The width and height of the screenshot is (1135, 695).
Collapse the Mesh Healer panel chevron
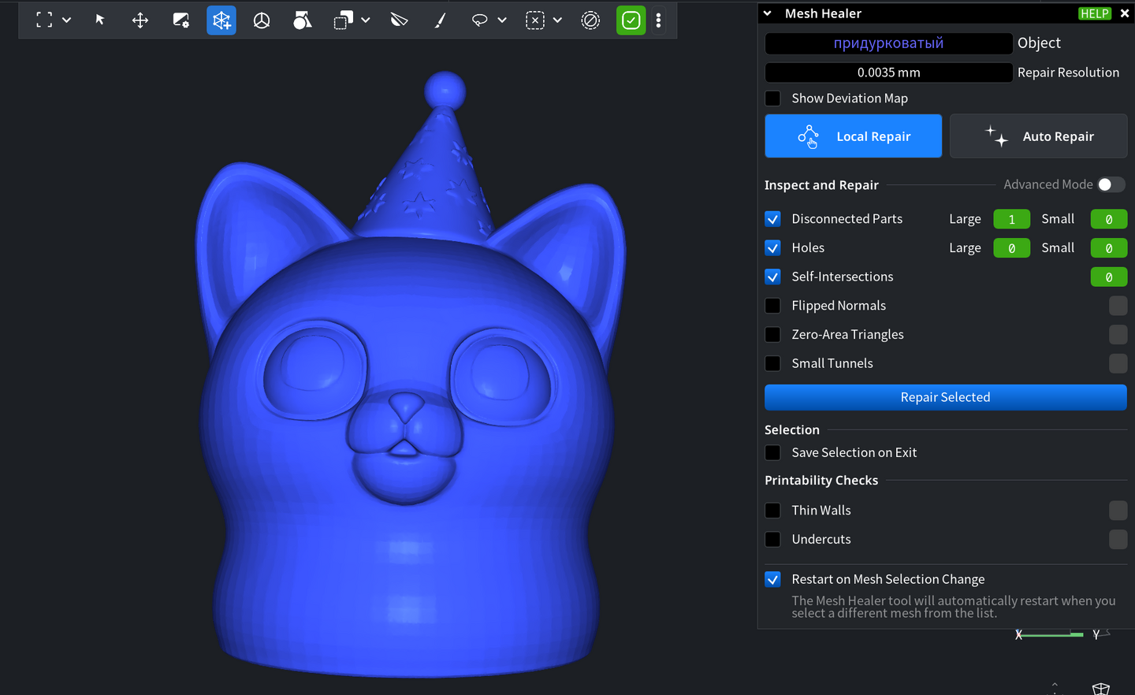(x=768, y=13)
